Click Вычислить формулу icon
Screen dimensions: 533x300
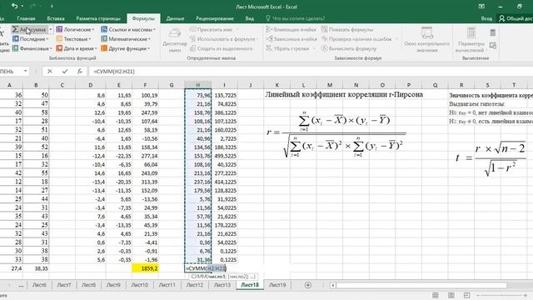pyautogui.click(x=325, y=48)
